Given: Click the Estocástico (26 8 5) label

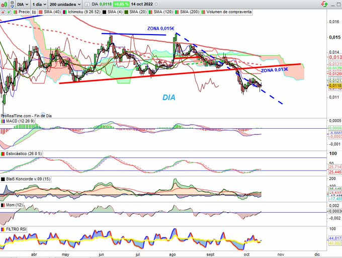Looking at the screenshot, I should click(24, 154).
